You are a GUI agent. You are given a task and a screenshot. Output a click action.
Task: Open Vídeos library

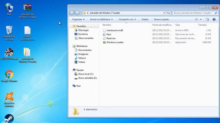[x=82, y=62]
